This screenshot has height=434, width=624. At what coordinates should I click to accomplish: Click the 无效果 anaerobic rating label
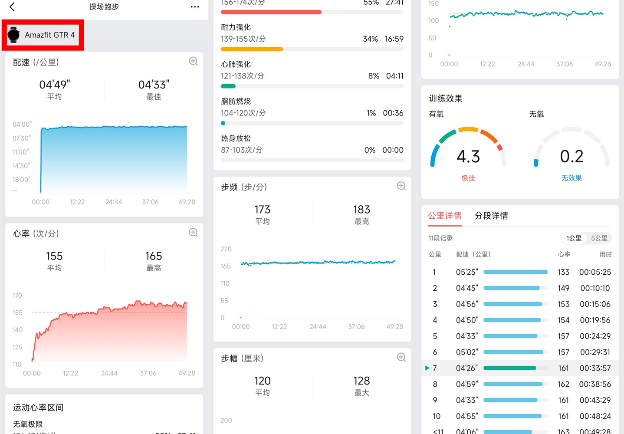(571, 178)
